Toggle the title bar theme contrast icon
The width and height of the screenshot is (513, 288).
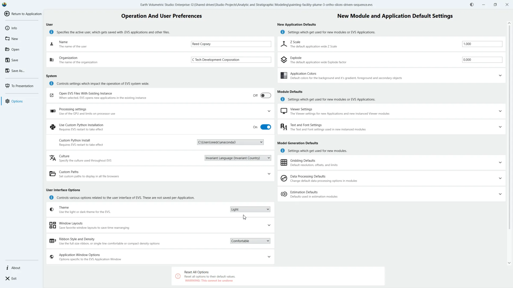point(472,5)
